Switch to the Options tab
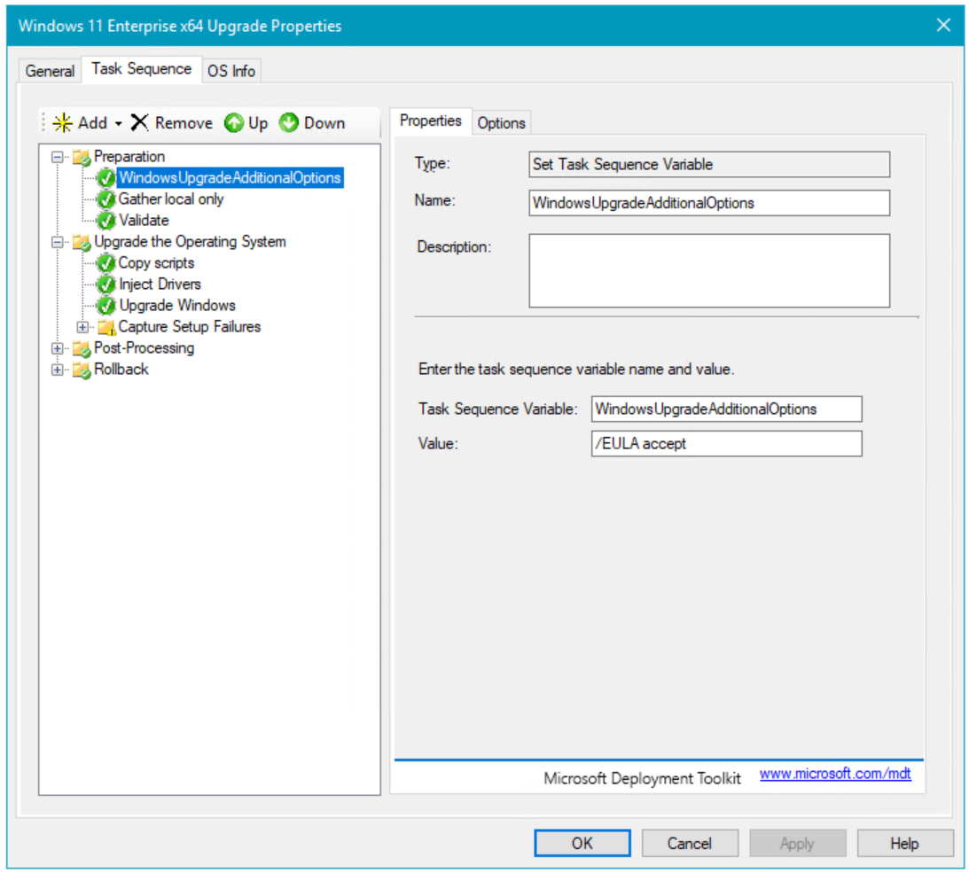Viewport: 969px width, 873px height. click(x=502, y=123)
